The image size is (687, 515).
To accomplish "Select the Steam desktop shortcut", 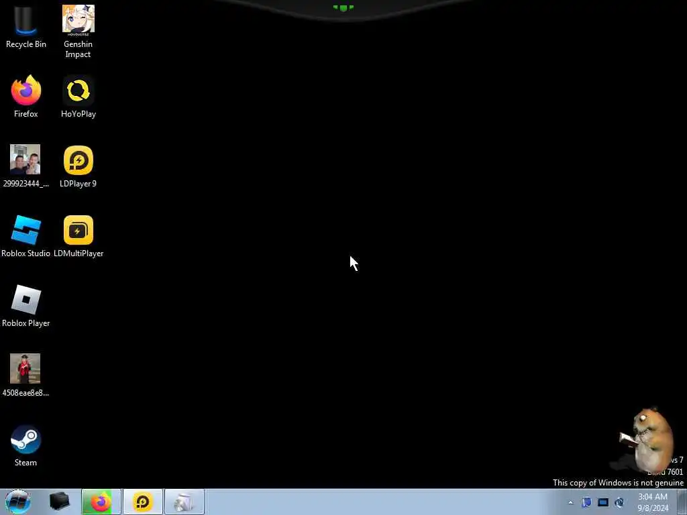I will click(x=26, y=445).
